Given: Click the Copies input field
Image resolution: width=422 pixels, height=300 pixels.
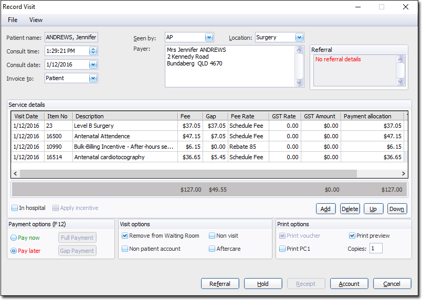Looking at the screenshot, I should click(376, 249).
